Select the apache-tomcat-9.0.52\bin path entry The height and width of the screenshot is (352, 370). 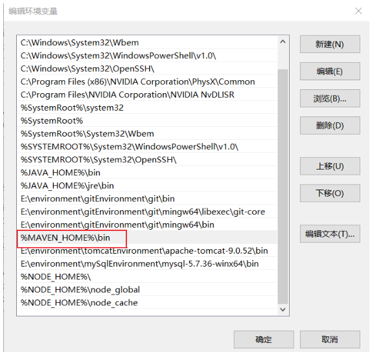pyautogui.click(x=147, y=250)
